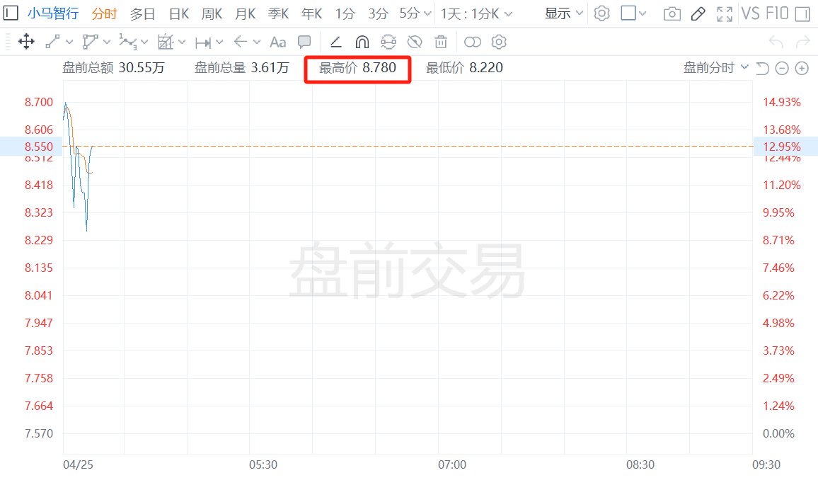Enter fullscreen chart mode
This screenshot has width=818, height=485.
click(725, 14)
